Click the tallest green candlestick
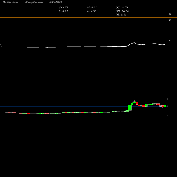Screen dimensions: 177x177 pos(130,108)
